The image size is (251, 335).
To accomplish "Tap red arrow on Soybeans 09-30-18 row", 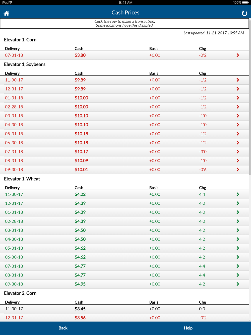I will (x=238, y=170).
